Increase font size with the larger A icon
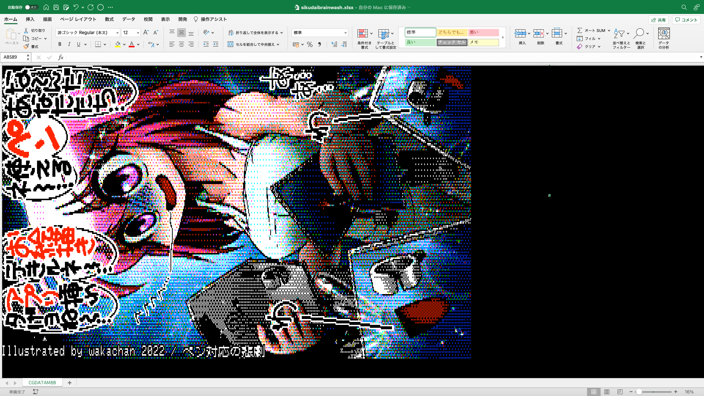 click(146, 33)
